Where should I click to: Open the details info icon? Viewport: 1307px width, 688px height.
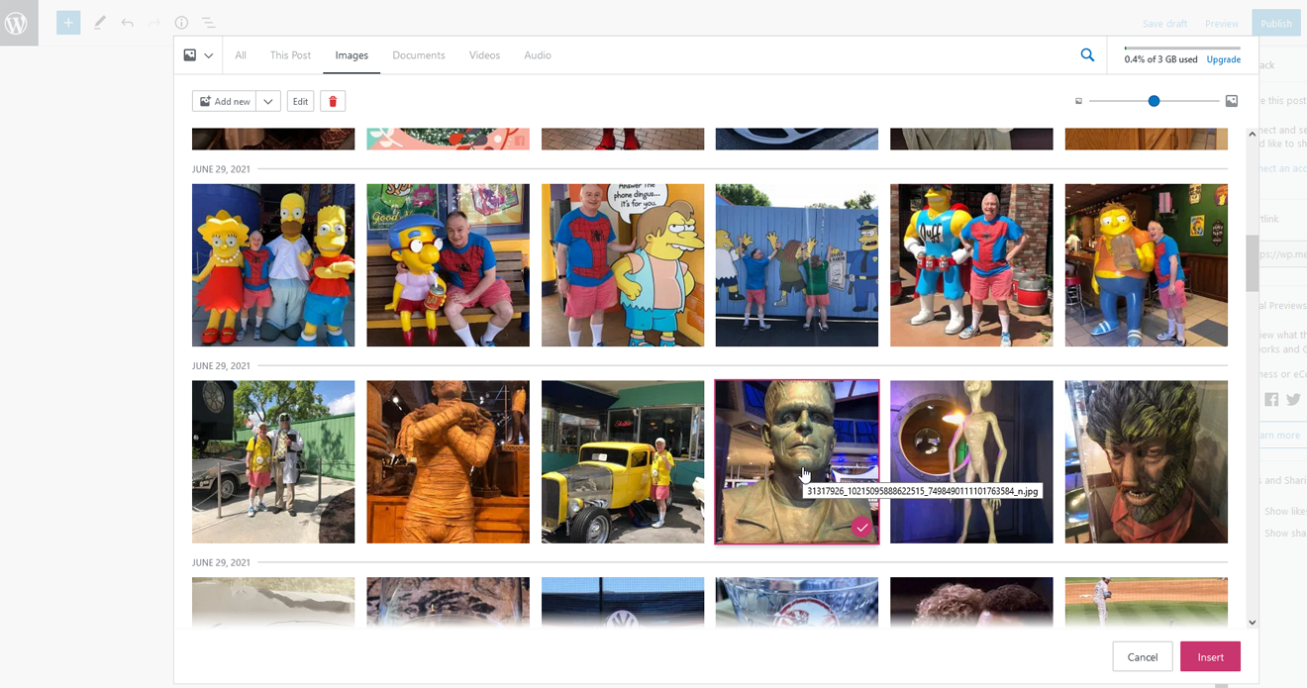click(x=181, y=22)
